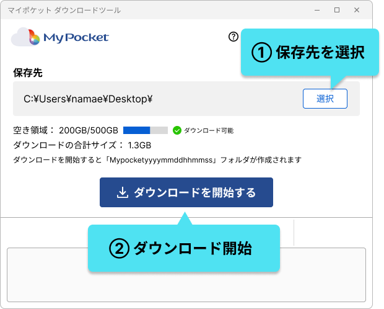This screenshot has width=384, height=309.
Task: Click the Mypocketyyyymmddhhmmss folder note text
Action: coord(157,160)
